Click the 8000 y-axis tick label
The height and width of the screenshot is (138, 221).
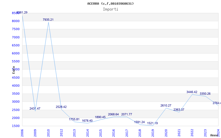click(16, 21)
